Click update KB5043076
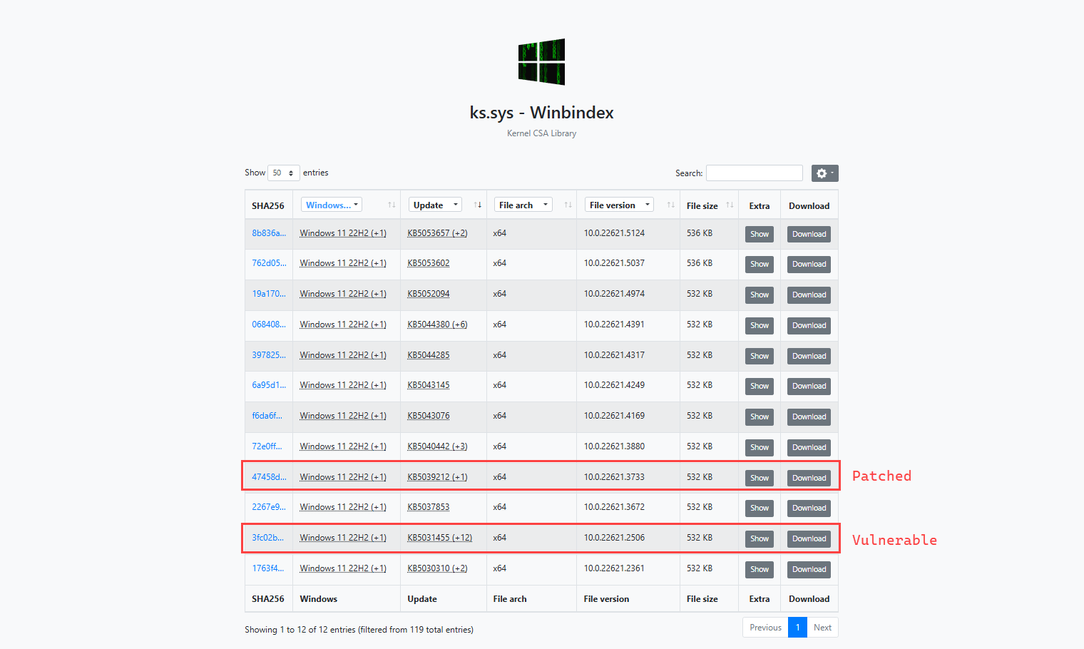 click(429, 416)
